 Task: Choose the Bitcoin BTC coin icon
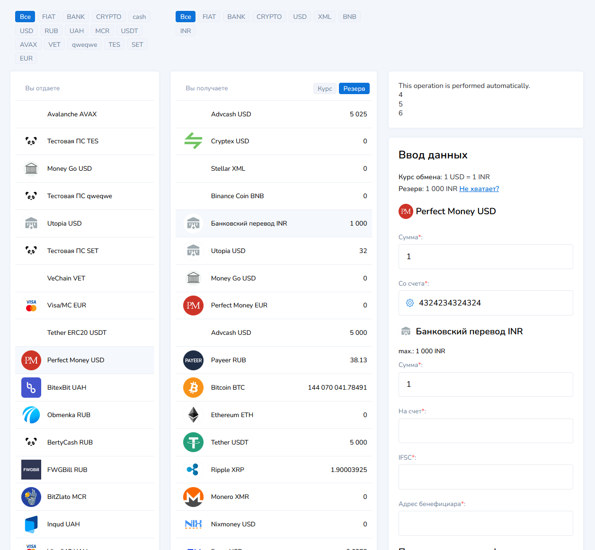[x=193, y=388]
